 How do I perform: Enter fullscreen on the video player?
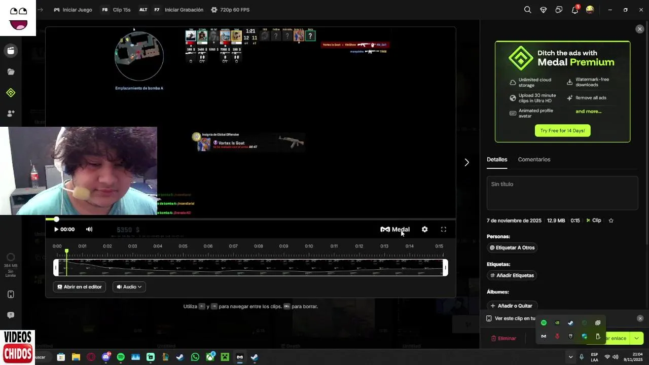click(444, 229)
